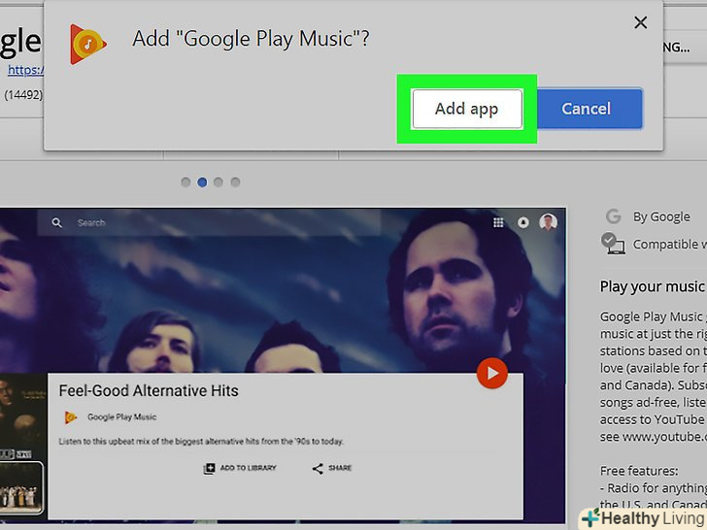The image size is (707, 530).
Task: Click the search magnifier icon in preview
Action: pyautogui.click(x=56, y=222)
